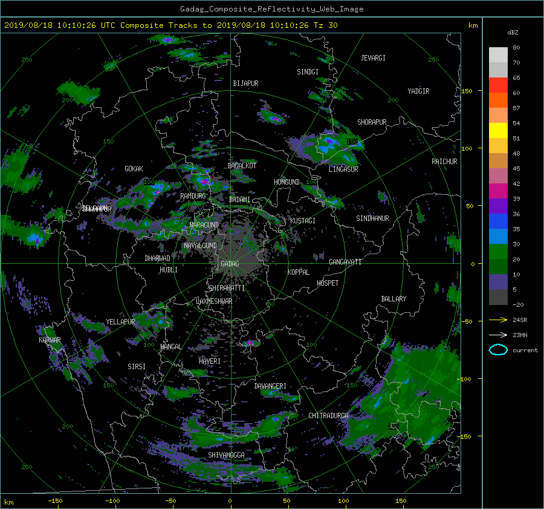This screenshot has width=544, height=509.
Task: Click the YELLAPUR city label
Action: [120, 322]
